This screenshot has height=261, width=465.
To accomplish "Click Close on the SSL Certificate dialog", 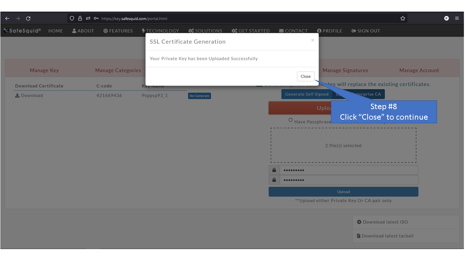I will (305, 76).
